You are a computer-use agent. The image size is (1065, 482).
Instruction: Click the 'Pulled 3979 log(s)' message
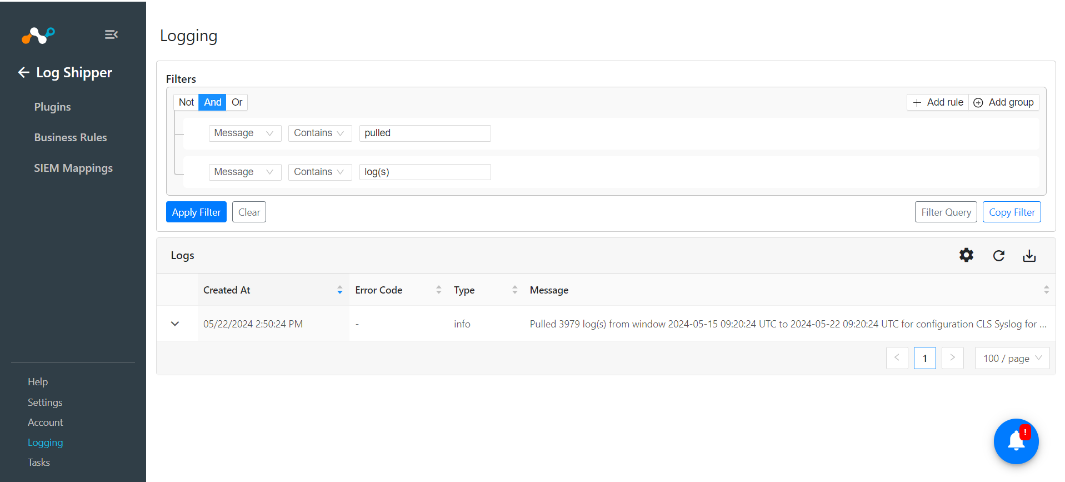point(788,324)
